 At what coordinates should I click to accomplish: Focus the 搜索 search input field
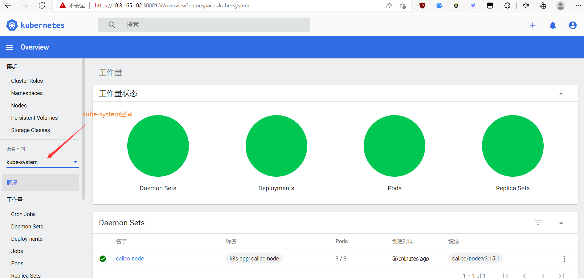(x=204, y=25)
